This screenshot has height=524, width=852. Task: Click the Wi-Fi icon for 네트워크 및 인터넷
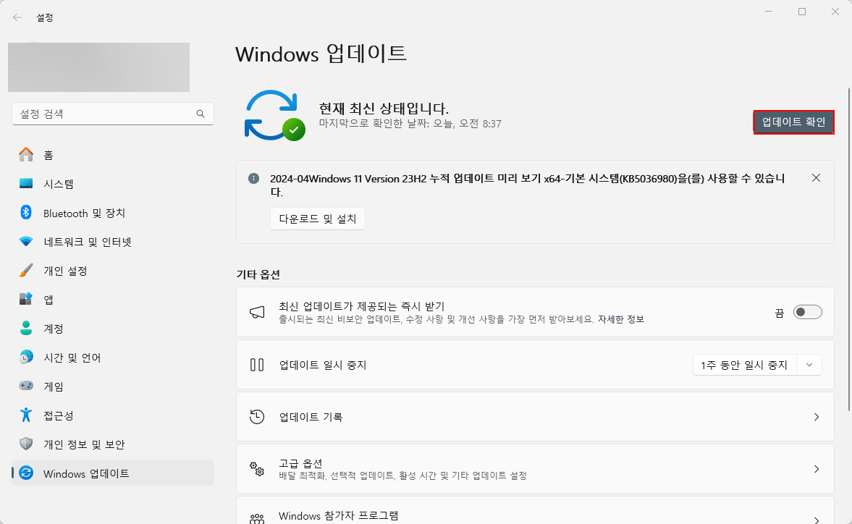point(26,241)
